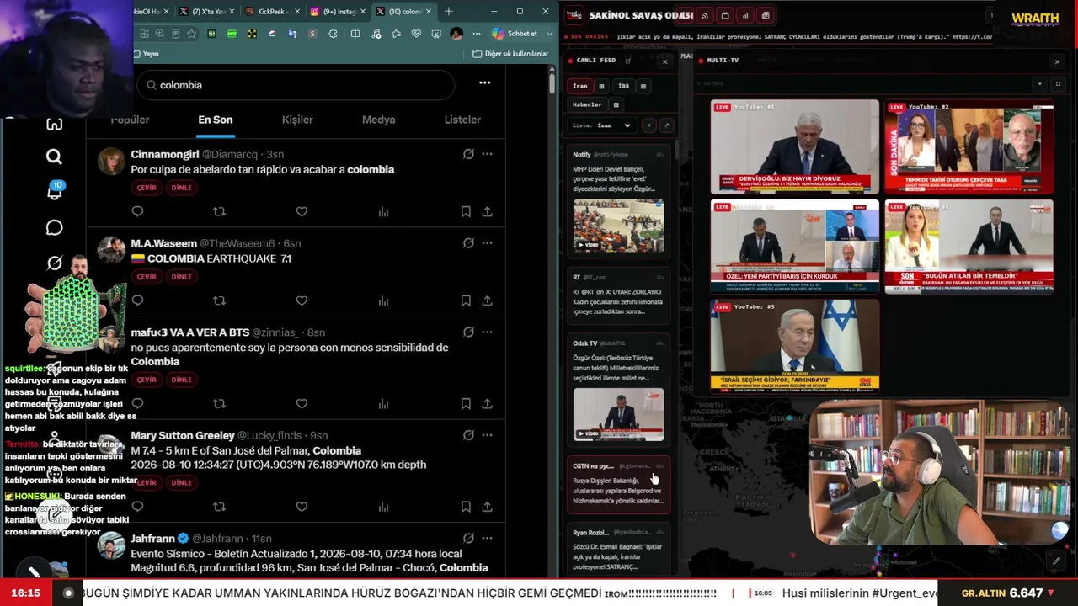This screenshot has width=1078, height=606.
Task: Close the Canlı Feed panel
Action: tap(664, 61)
